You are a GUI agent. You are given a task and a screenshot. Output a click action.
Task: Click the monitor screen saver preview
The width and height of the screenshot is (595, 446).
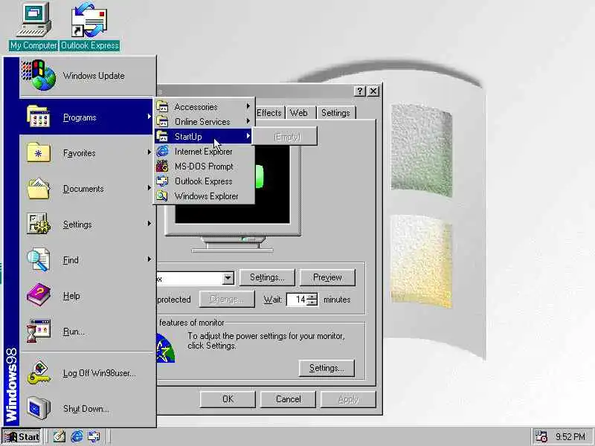(x=233, y=184)
